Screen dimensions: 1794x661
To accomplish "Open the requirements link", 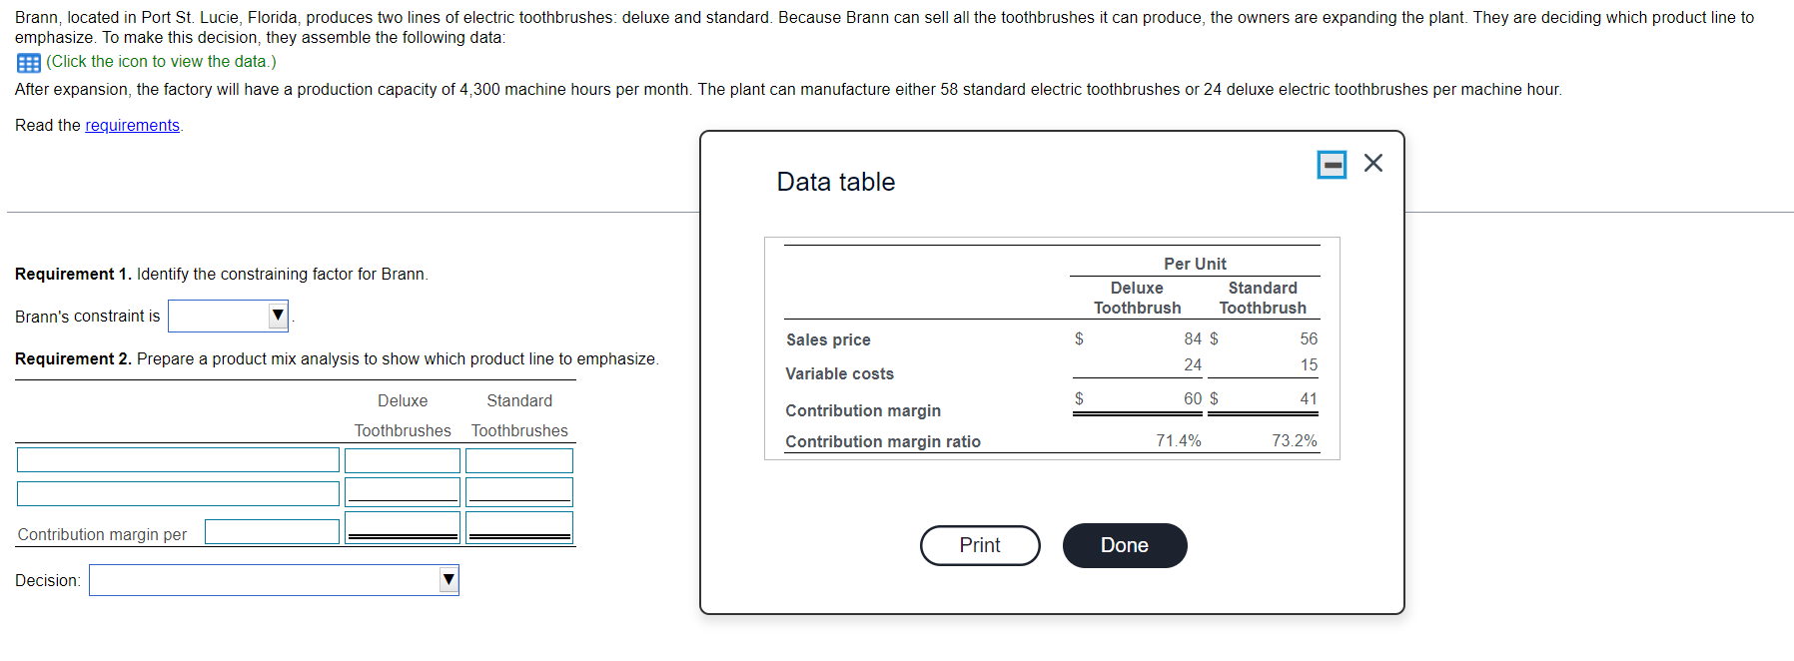I will point(131,125).
